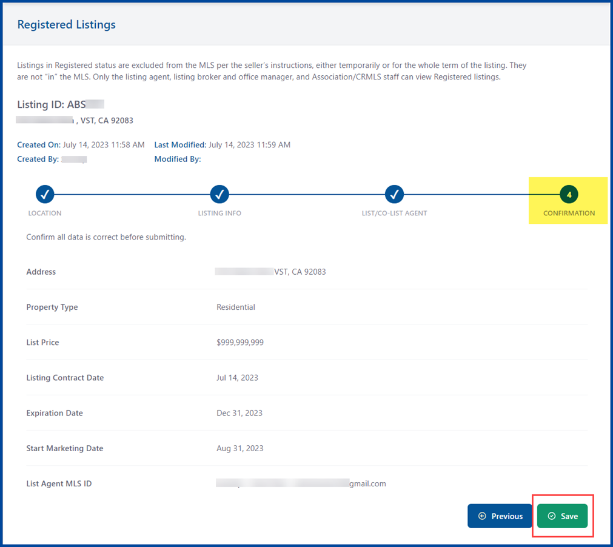The height and width of the screenshot is (547, 613).
Task: Save the registered listing
Action: click(562, 516)
